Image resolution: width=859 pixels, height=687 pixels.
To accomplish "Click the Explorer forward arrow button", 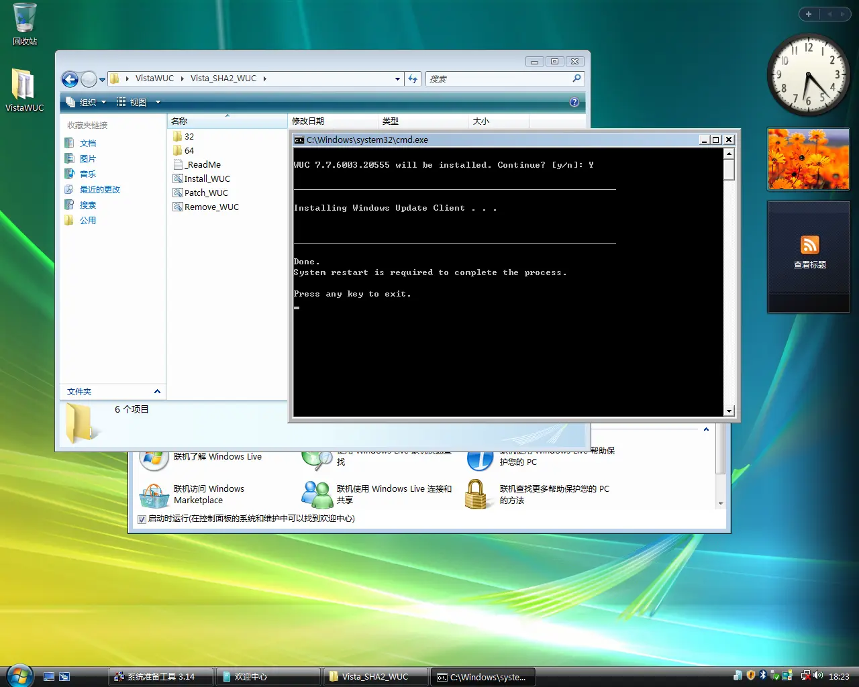I will pos(89,79).
